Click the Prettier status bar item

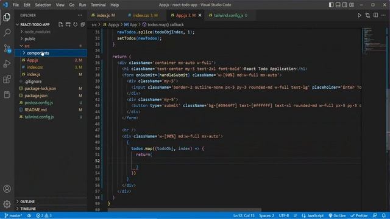tap(359, 215)
